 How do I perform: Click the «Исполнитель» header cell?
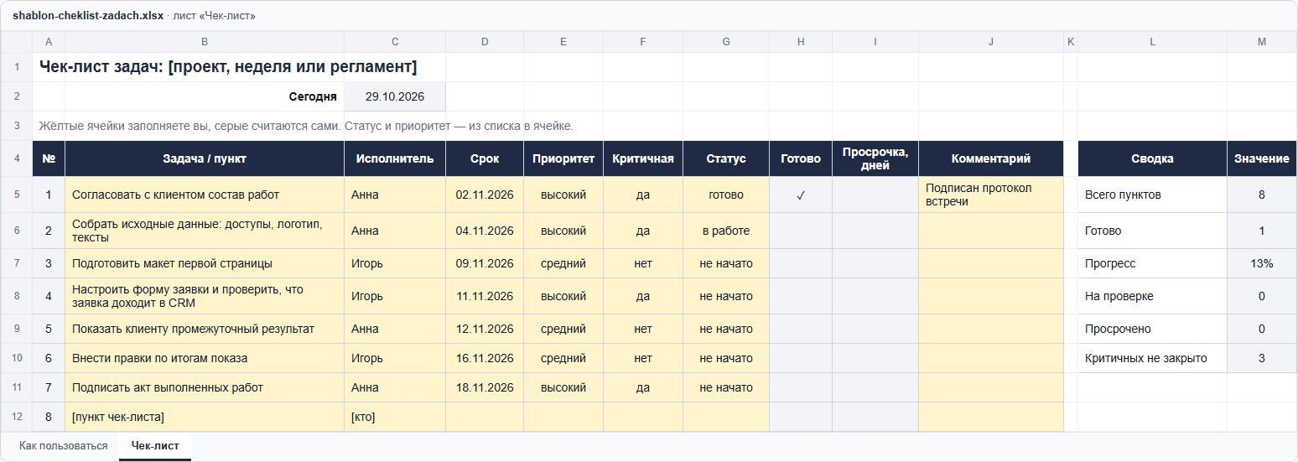coord(395,158)
